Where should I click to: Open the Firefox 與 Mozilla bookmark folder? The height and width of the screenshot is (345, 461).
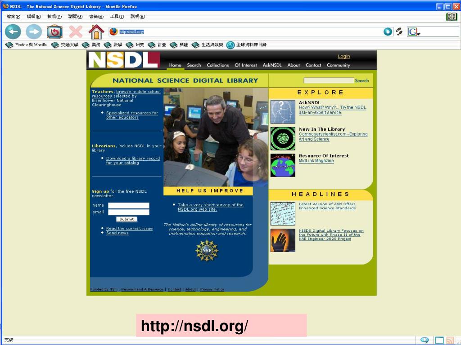(26, 45)
